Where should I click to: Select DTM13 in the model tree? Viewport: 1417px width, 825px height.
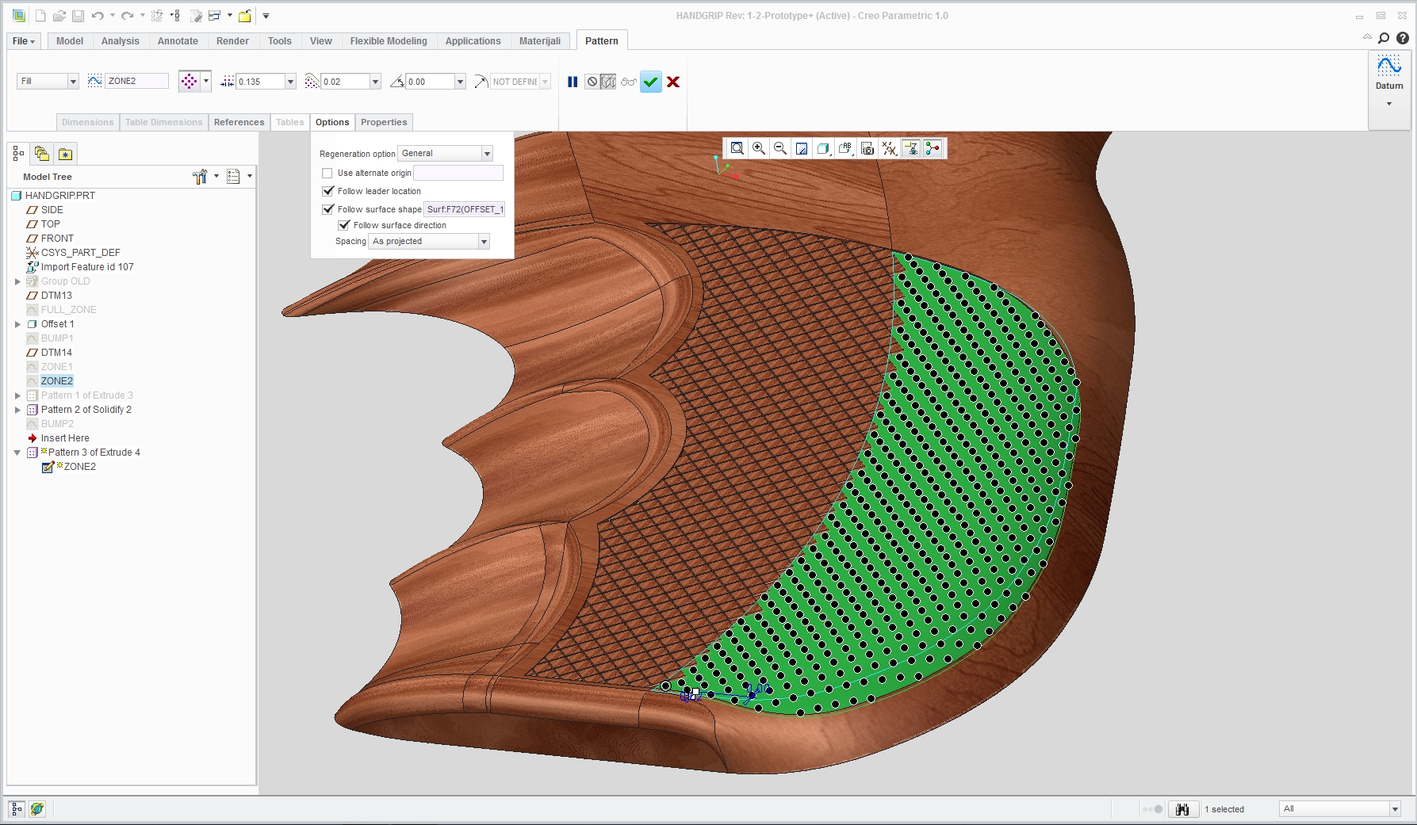(56, 296)
